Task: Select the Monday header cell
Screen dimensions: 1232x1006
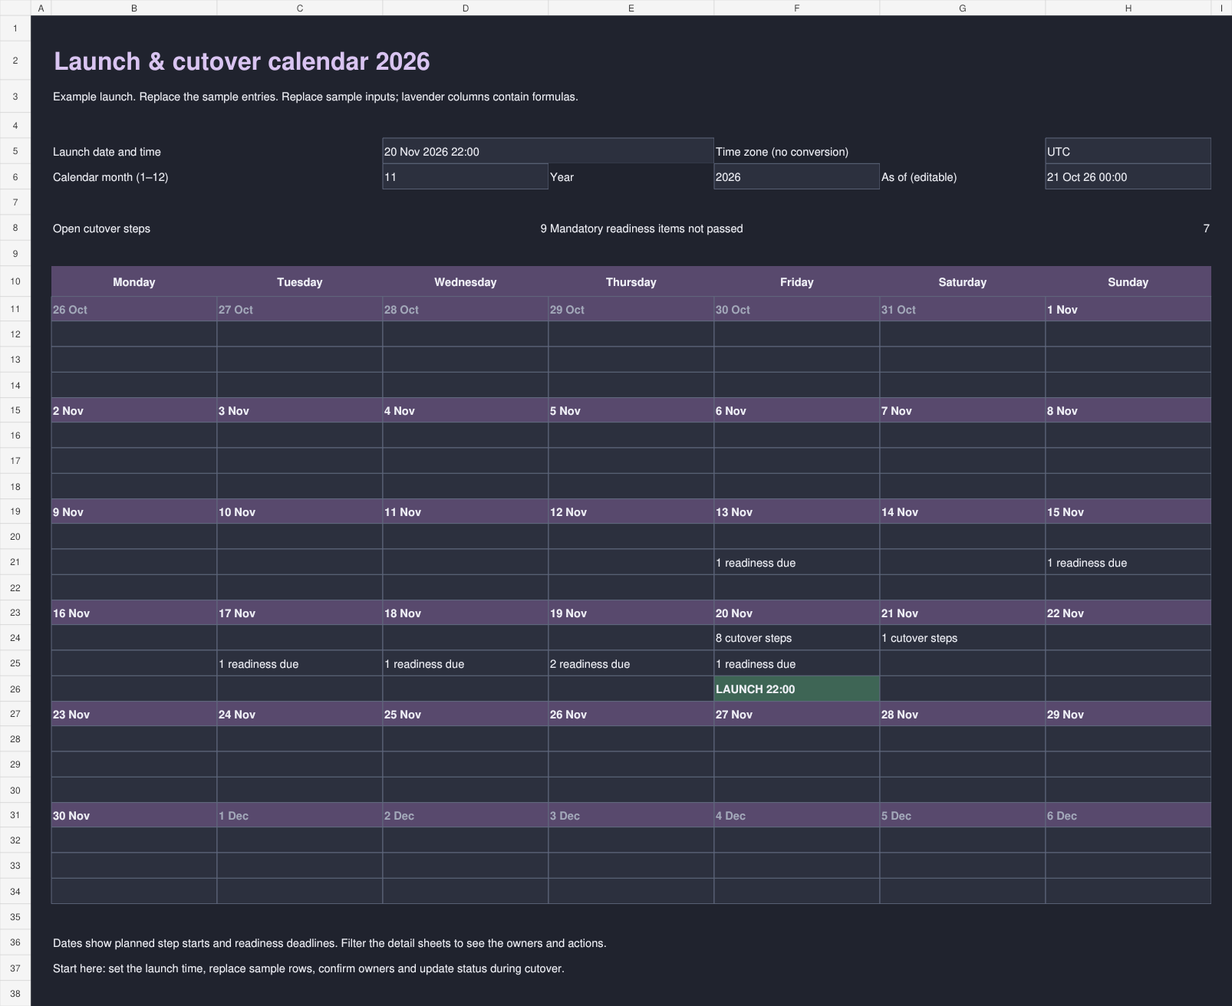Action: [134, 281]
